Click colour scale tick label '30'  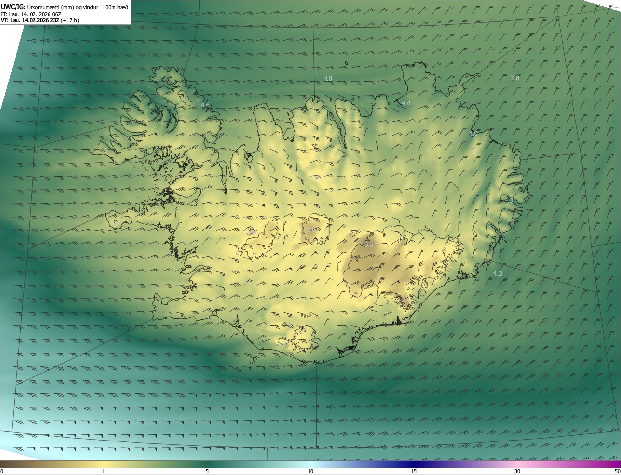tap(517, 471)
